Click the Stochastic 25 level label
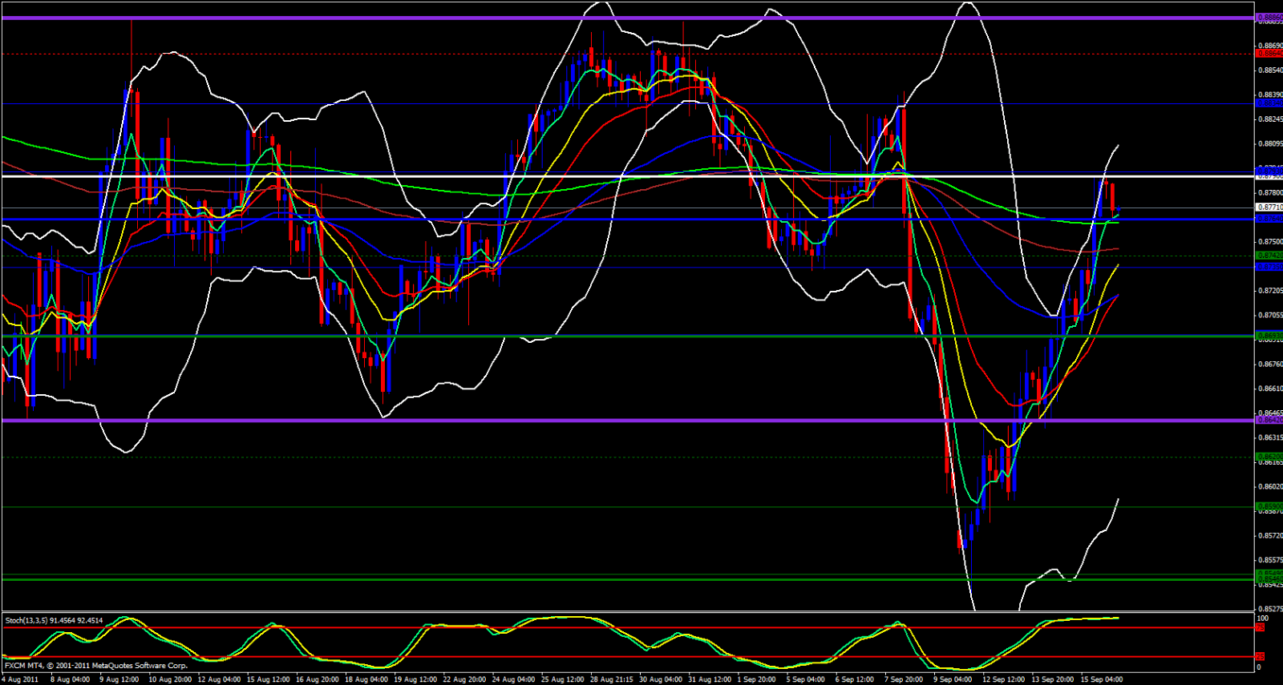The height and width of the screenshot is (685, 1283). pyautogui.click(x=1260, y=657)
